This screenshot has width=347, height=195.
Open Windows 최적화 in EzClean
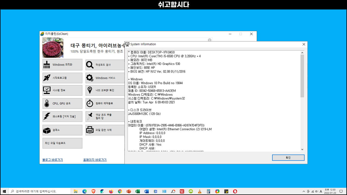click(x=62, y=65)
